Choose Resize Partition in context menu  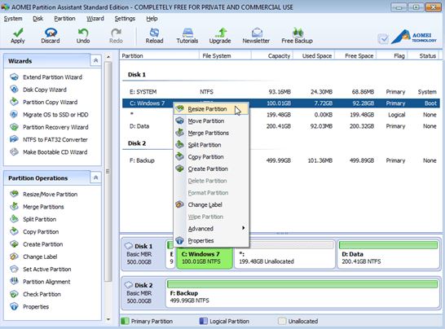pos(211,109)
